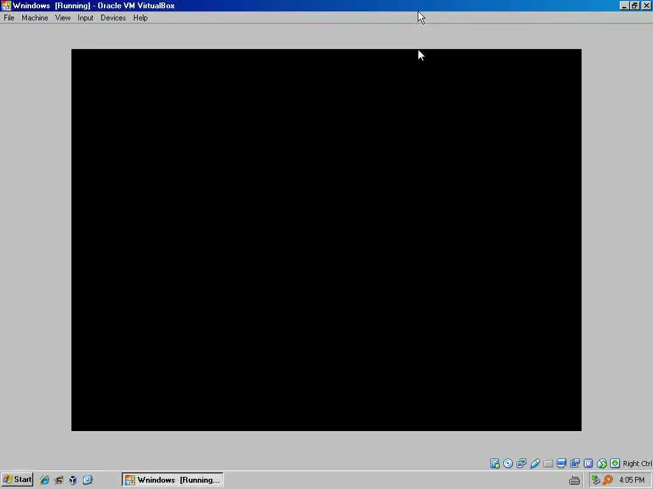Launch VirtualBox cube icon in Quick Launch
The image size is (653, 489).
coord(73,480)
